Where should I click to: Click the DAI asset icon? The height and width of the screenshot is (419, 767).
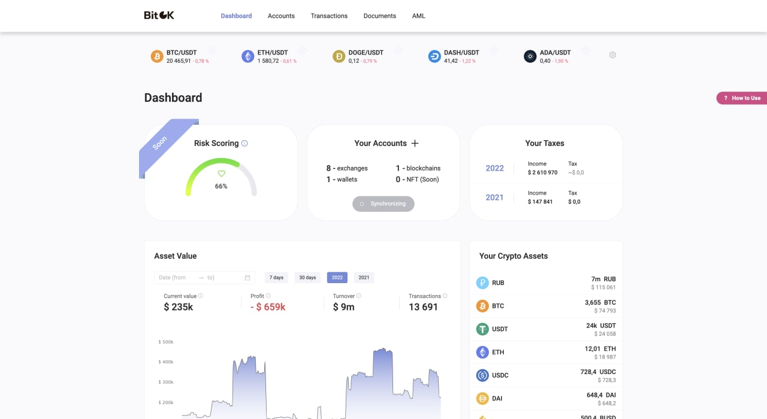tap(482, 399)
